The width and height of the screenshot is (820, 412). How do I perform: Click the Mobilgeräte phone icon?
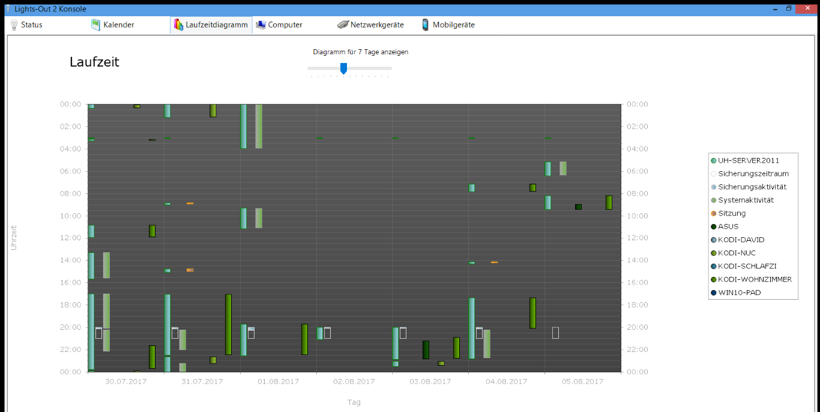coord(426,25)
